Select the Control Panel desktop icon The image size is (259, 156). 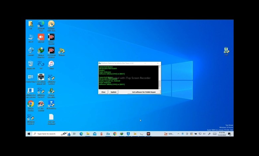(31, 78)
